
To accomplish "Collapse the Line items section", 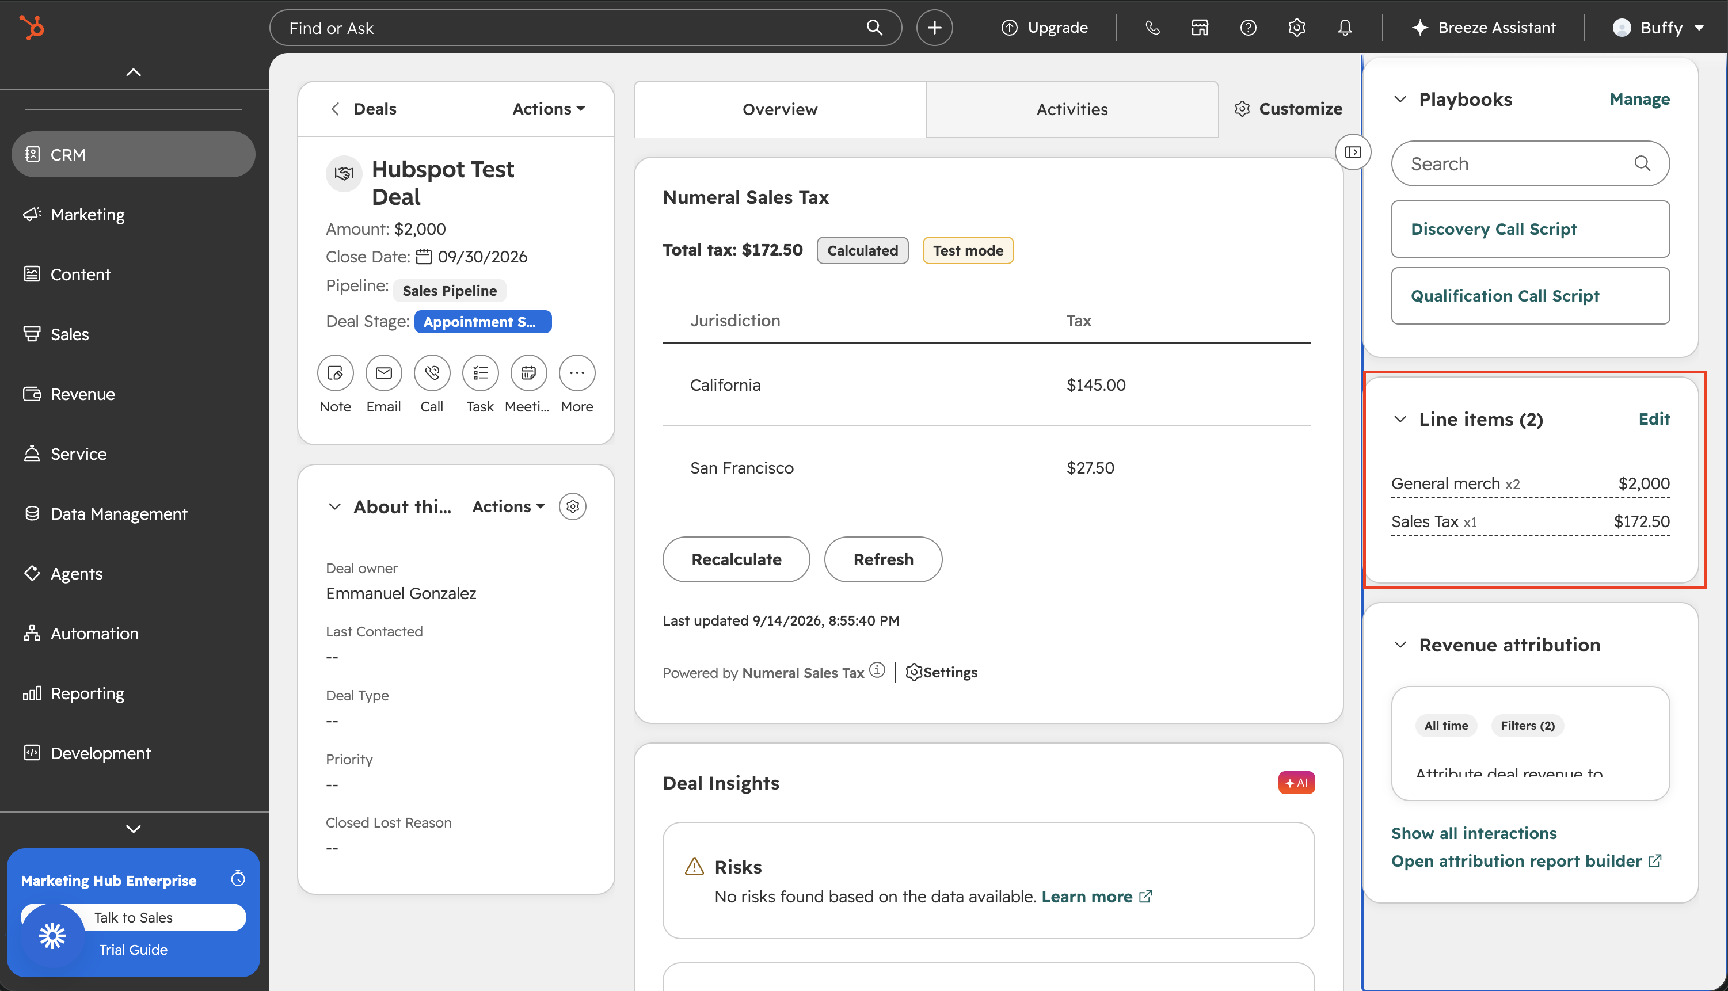I will coord(1400,420).
